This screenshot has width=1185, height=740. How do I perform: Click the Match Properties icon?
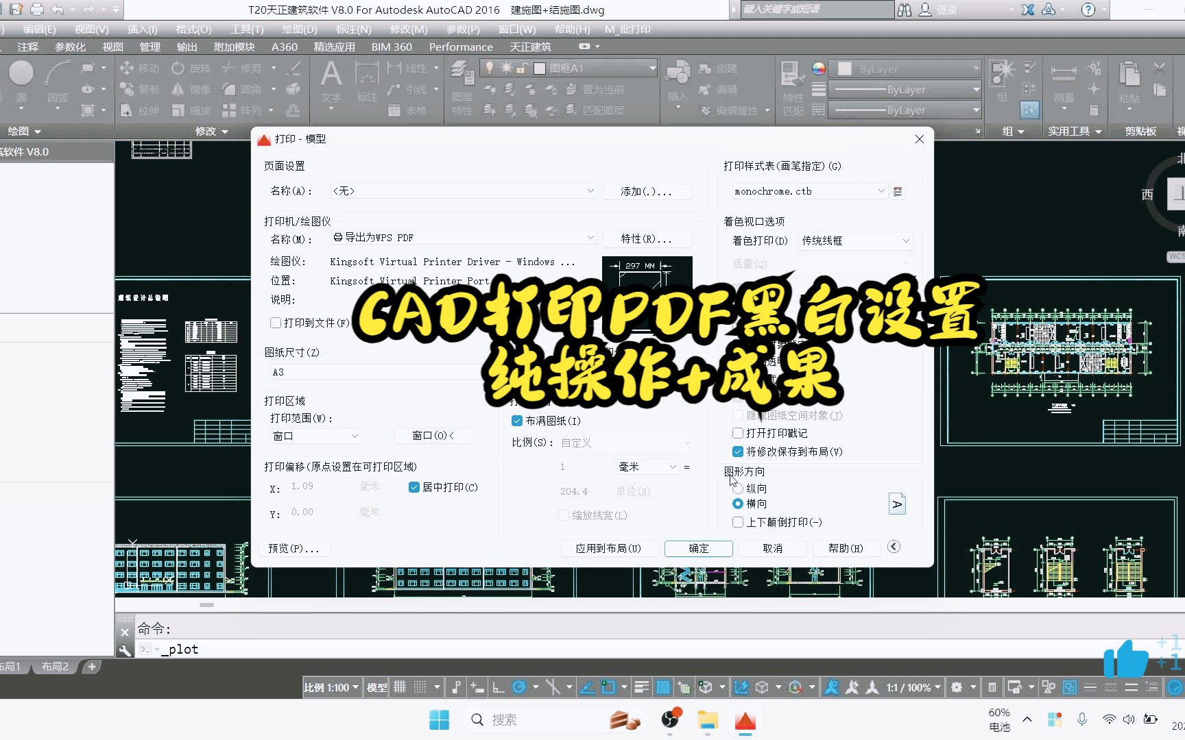point(793,73)
